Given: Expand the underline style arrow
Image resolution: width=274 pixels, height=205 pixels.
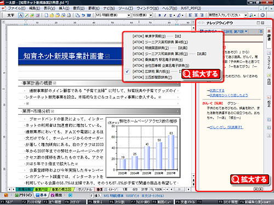Looking at the screenshot, I should (x=174, y=15).
